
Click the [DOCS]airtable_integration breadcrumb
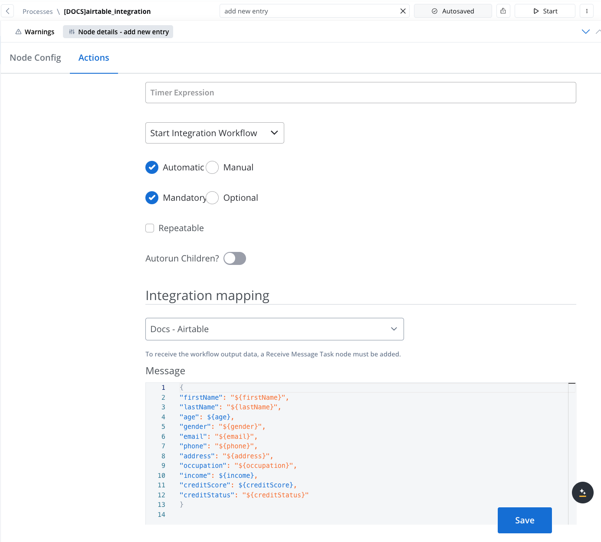(x=107, y=12)
